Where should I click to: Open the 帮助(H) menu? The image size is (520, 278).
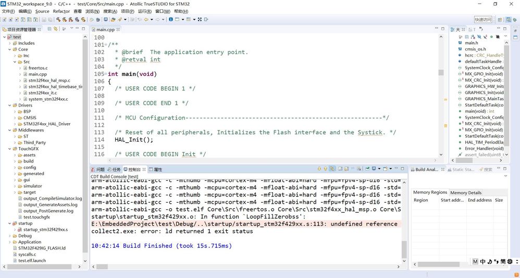pyautogui.click(x=181, y=11)
